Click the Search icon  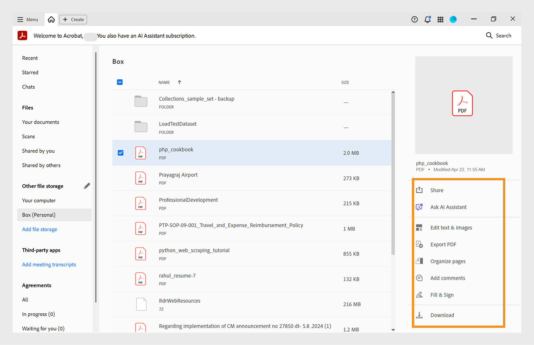tap(489, 35)
